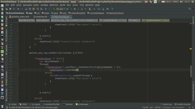Toggle the Gradle side panel
The image size is (195, 109).
point(193,20)
